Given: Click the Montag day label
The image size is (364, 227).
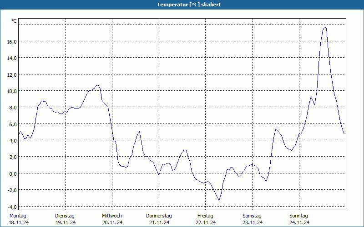Looking at the screenshot, I should pos(18,216).
